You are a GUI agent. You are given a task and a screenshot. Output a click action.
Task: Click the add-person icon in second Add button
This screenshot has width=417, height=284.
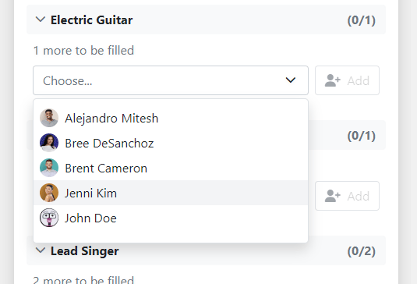pyautogui.click(x=332, y=196)
